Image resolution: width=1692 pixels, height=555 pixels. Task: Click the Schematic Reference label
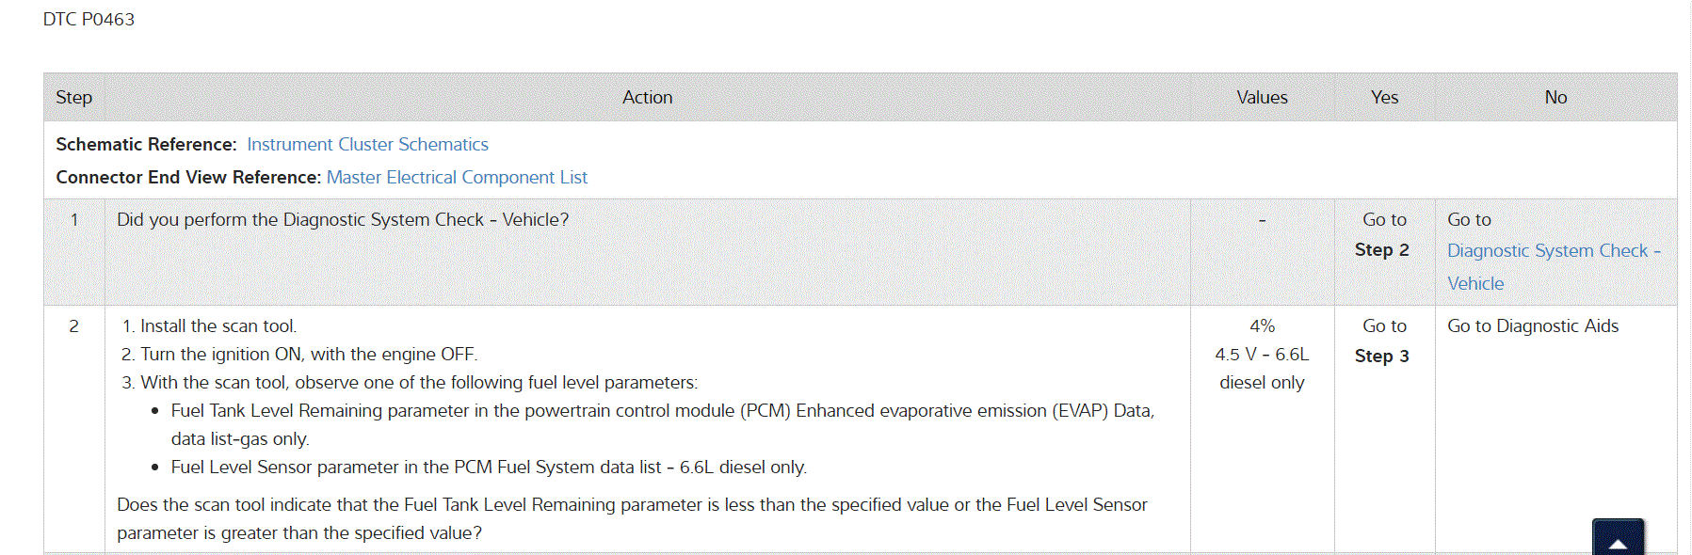(146, 145)
